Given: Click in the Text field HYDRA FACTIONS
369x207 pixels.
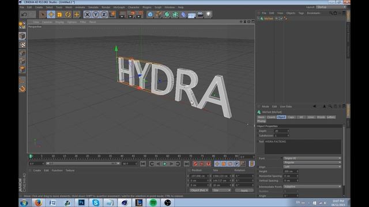Looking at the screenshot, I should tap(303, 147).
